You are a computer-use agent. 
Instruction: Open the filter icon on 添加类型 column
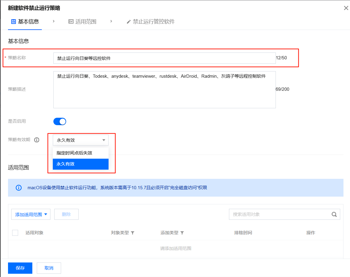[182, 233]
